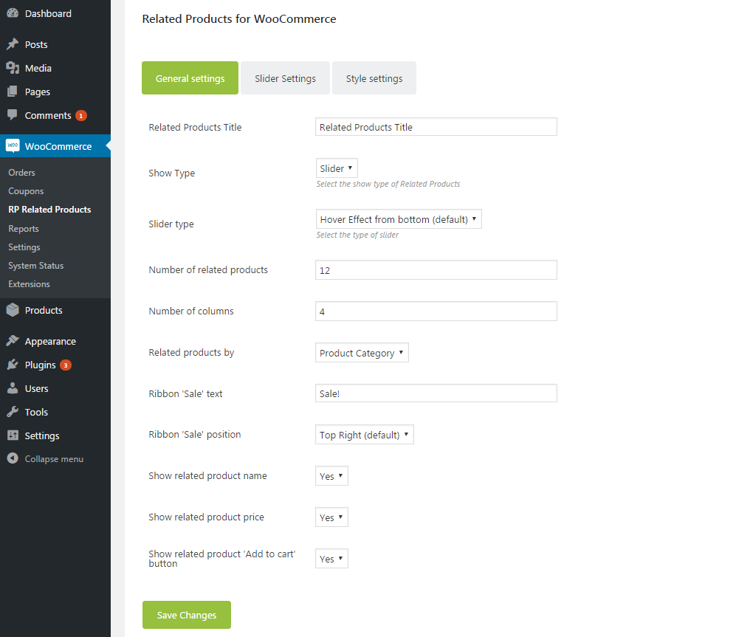Focus the Ribbon 'Sale' text field
This screenshot has height=637, width=753.
pyautogui.click(x=436, y=393)
